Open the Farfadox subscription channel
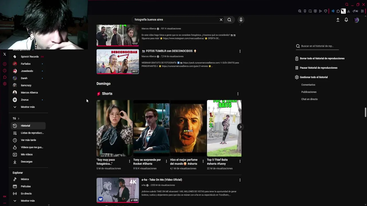The height and width of the screenshot is (206, 367). tap(28, 64)
